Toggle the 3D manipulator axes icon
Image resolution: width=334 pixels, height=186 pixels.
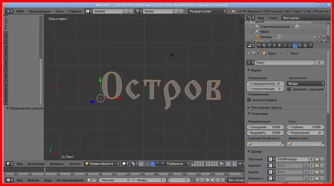[x=147, y=164]
